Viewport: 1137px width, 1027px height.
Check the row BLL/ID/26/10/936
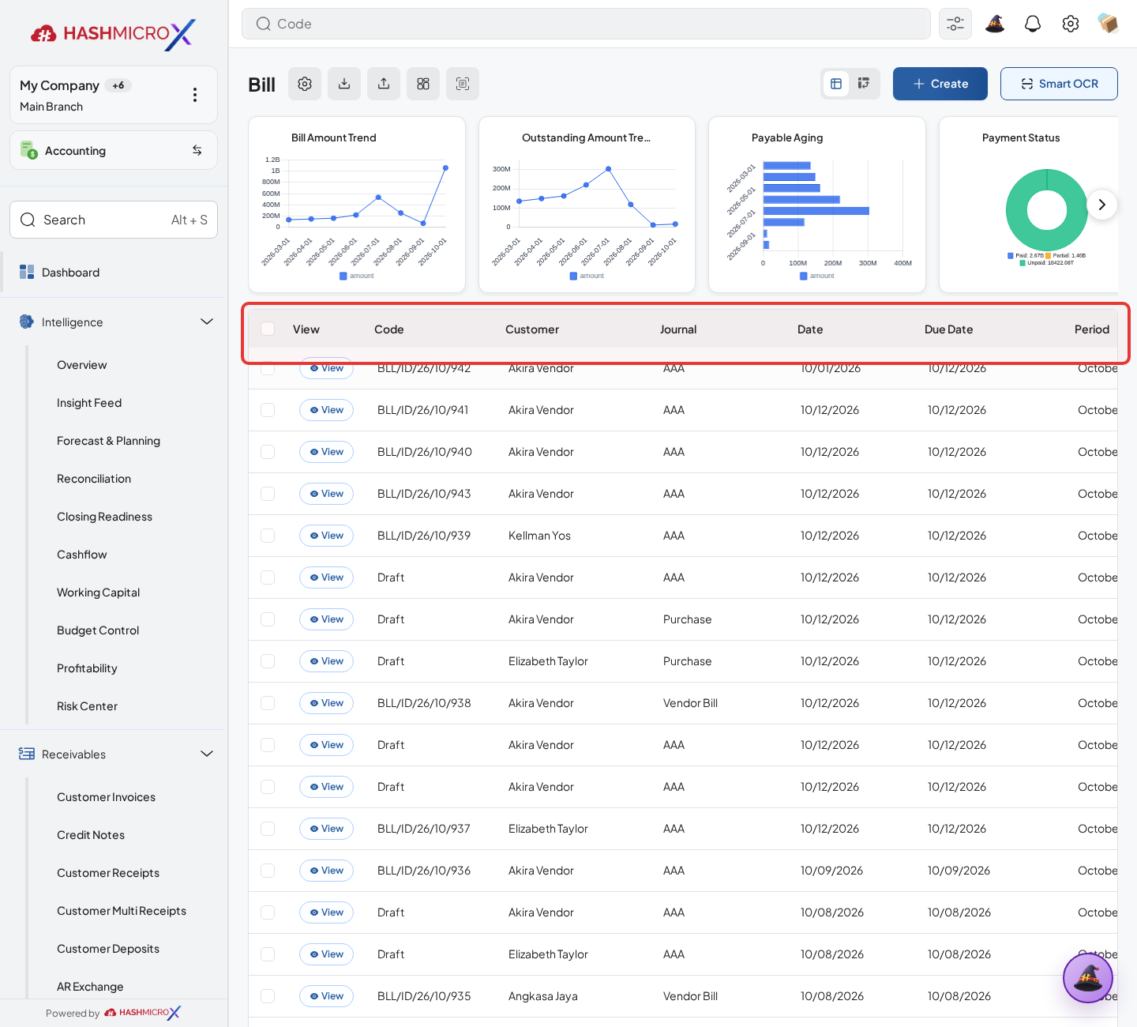click(268, 871)
